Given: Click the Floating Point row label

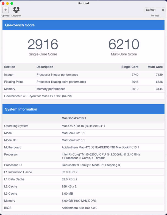Looking at the screenshot, I should point(13,82).
